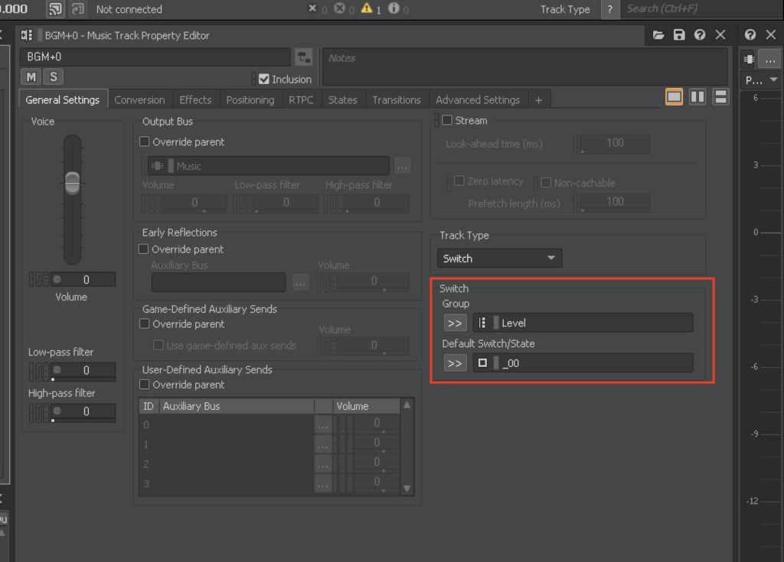Click the Look-ahead time value field
This screenshot has width=784, height=562.
click(615, 144)
